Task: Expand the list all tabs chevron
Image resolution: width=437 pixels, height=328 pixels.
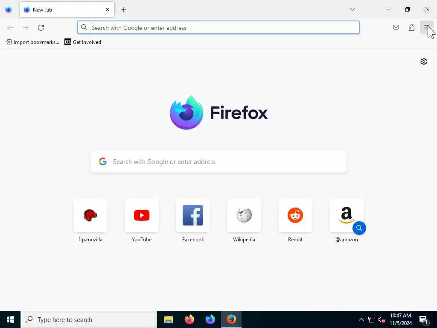Action: [352, 9]
